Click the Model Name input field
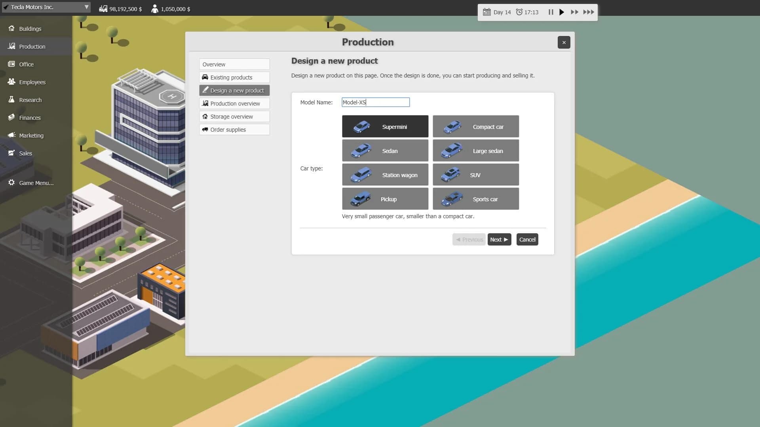 [375, 102]
